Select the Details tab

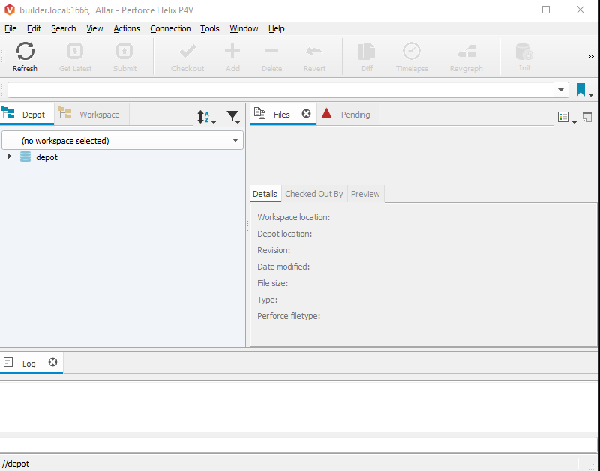coord(265,194)
